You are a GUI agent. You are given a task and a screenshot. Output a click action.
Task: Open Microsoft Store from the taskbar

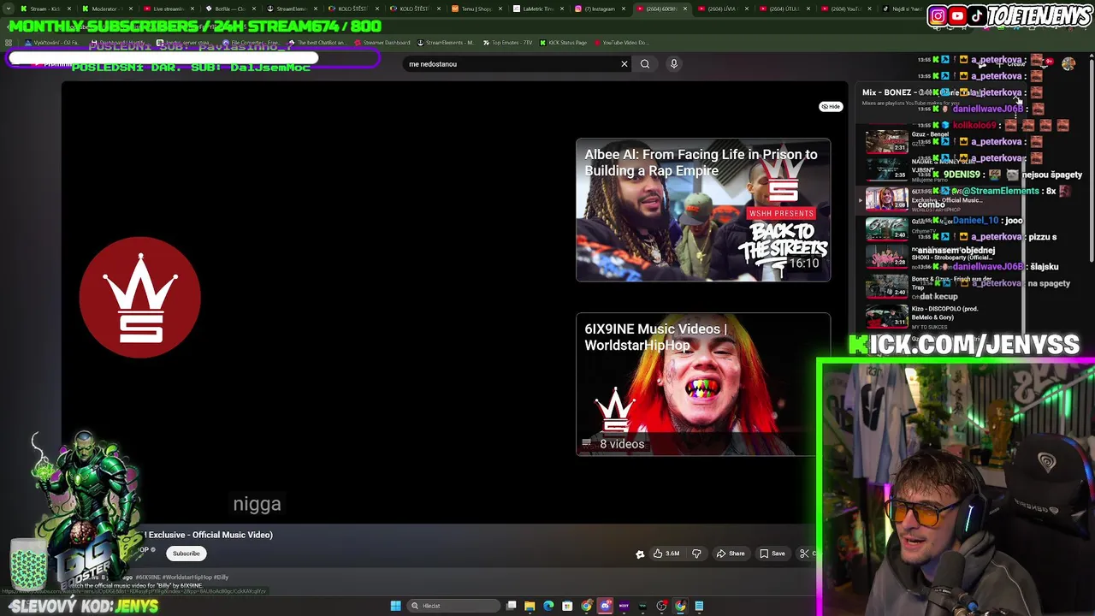pyautogui.click(x=567, y=606)
